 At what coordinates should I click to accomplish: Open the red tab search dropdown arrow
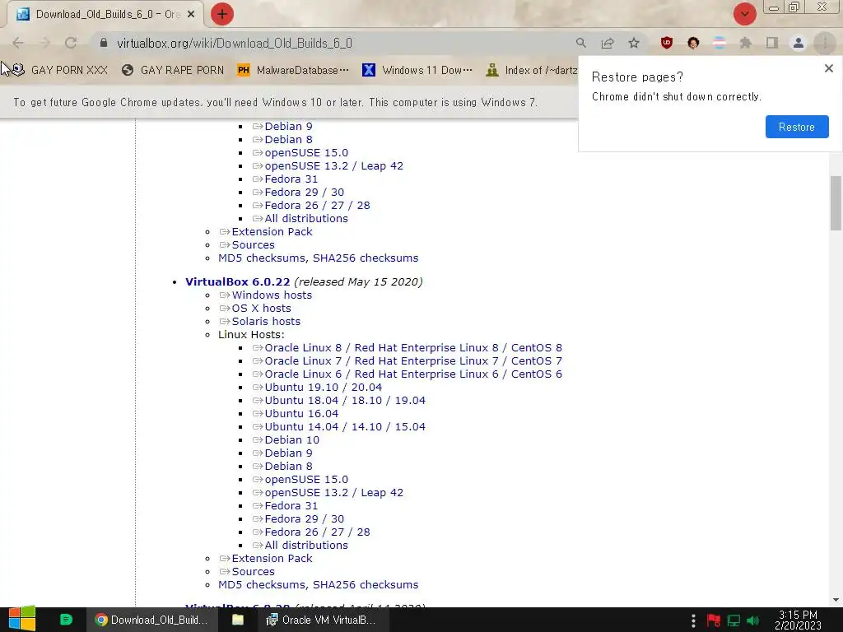click(744, 14)
